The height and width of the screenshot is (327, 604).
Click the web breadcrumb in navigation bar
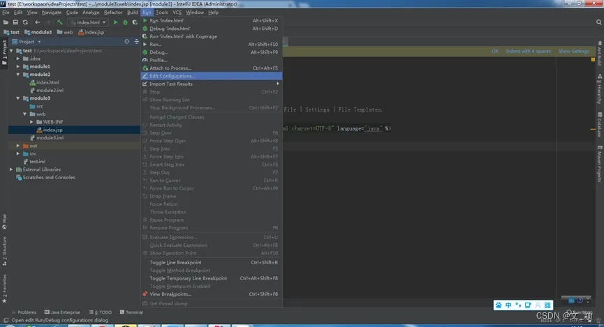click(x=65, y=32)
